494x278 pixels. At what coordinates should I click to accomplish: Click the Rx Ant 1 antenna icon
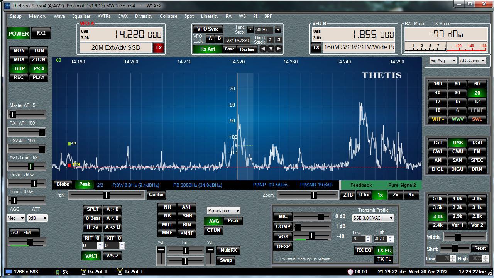pos(83,272)
